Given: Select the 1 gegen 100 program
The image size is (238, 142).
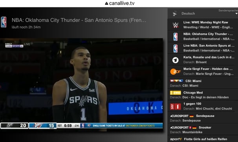Looking at the screenshot, I should [192, 104].
